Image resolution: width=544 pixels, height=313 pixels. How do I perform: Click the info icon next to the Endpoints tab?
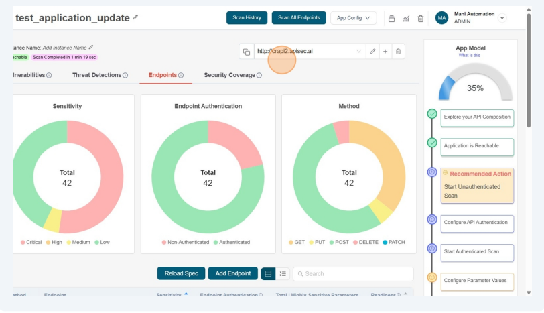pyautogui.click(x=181, y=76)
